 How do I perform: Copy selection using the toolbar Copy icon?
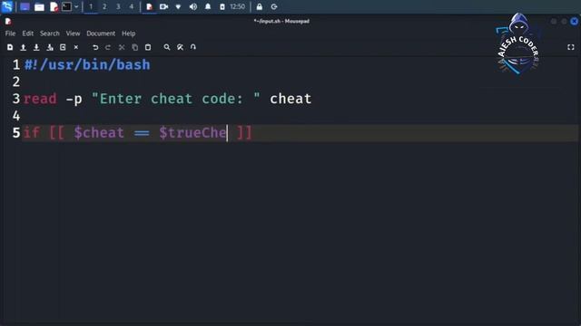point(135,47)
